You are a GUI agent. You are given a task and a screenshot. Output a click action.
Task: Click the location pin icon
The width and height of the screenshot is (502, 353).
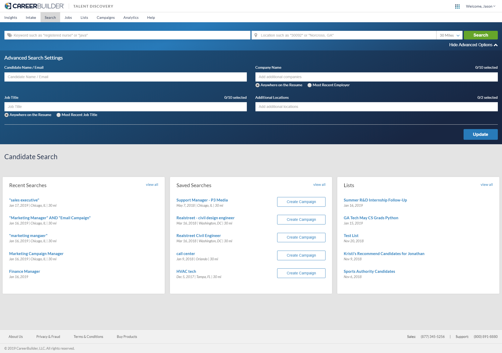(256, 35)
